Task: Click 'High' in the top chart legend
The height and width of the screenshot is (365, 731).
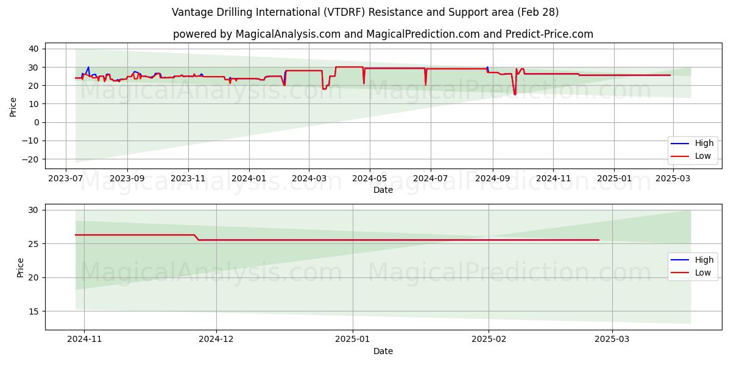Action: (x=704, y=144)
